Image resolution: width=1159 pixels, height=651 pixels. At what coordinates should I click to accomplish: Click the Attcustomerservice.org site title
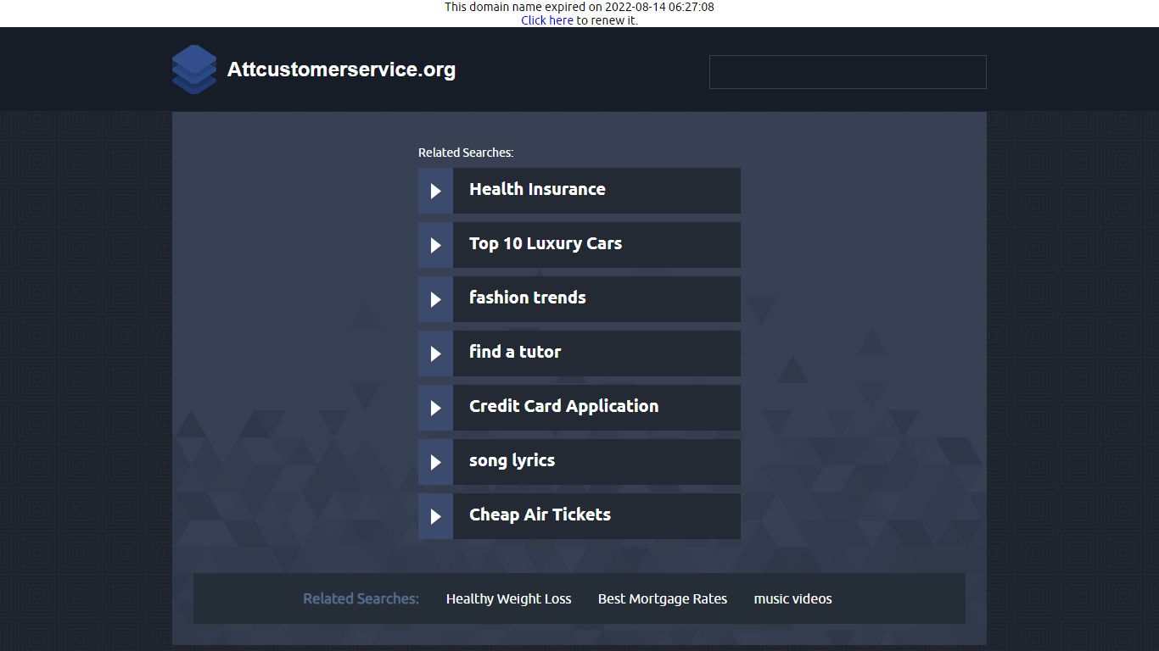tap(341, 70)
